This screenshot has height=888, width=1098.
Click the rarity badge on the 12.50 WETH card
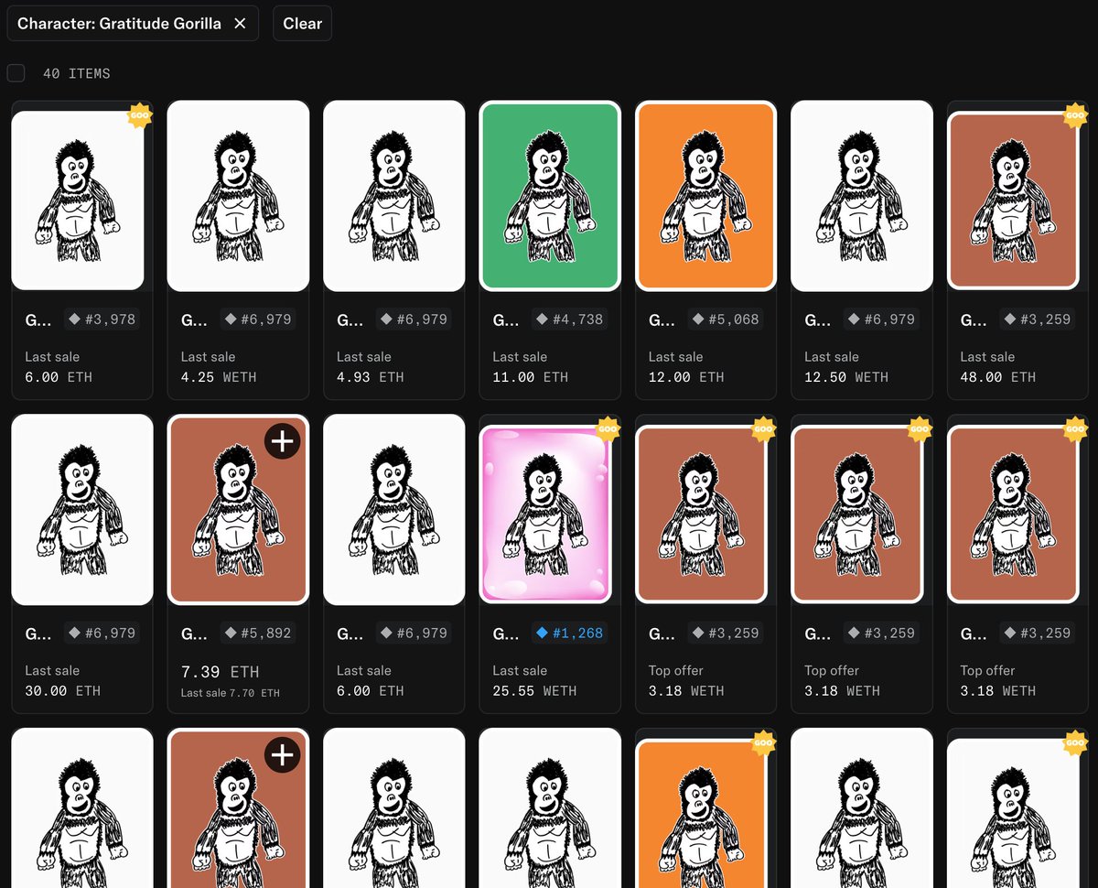click(881, 319)
